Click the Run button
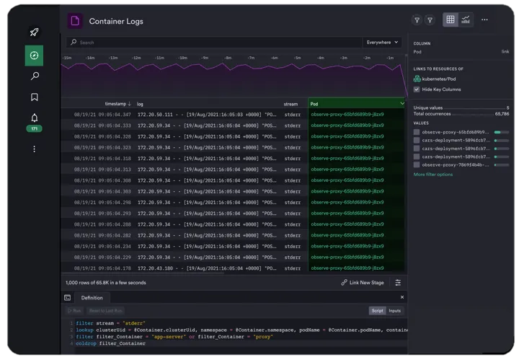The height and width of the screenshot is (360, 519). click(x=74, y=311)
